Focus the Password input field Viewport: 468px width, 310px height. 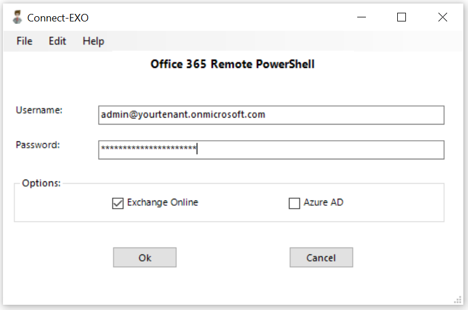pyautogui.click(x=271, y=150)
